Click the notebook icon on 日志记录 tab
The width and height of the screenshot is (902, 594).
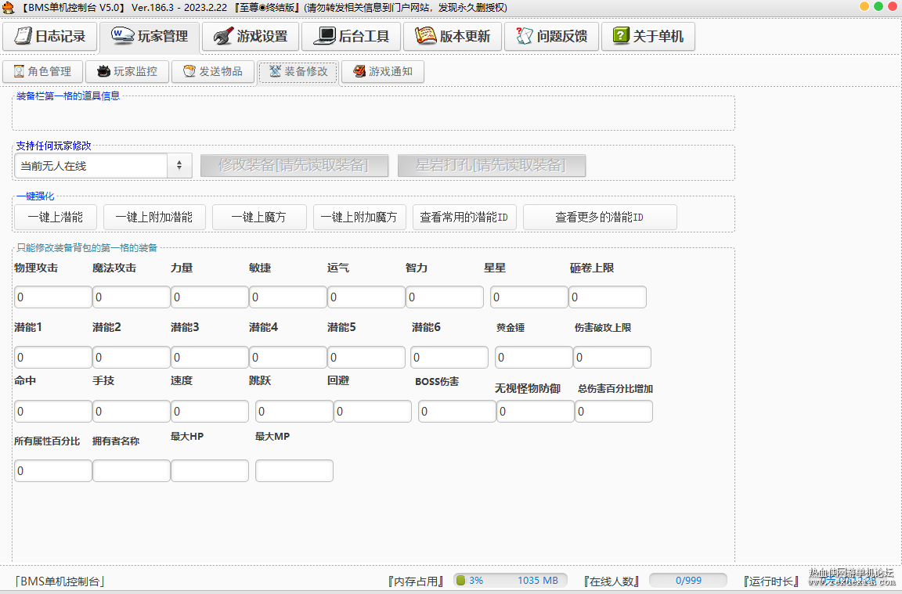23,36
